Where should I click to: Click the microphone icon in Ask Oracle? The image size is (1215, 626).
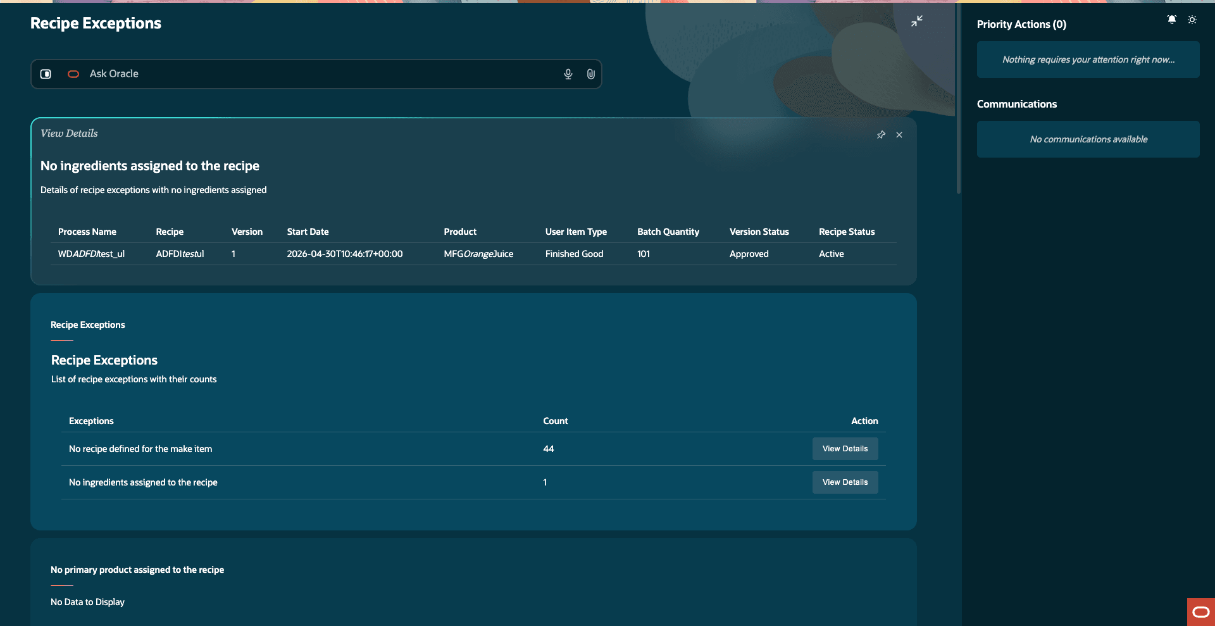pos(568,74)
